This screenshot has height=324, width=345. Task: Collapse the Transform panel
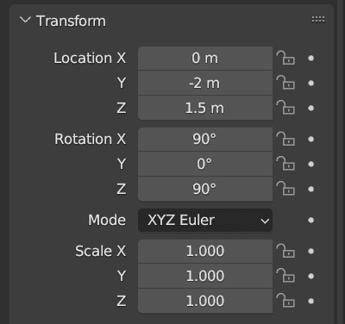(x=25, y=20)
